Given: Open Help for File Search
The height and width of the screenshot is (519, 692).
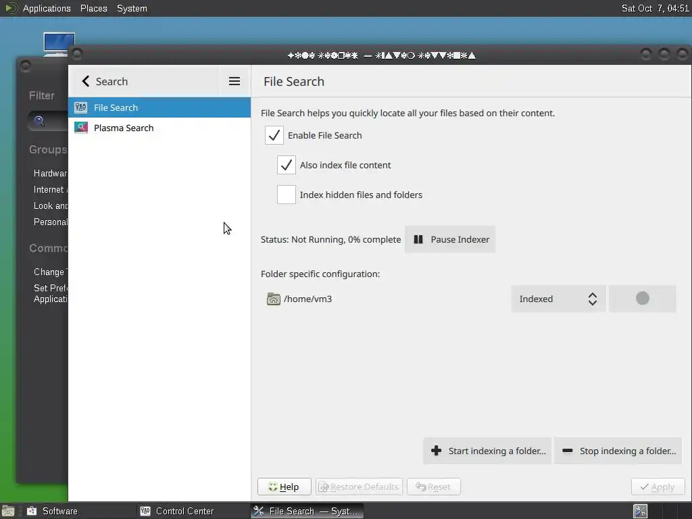Looking at the screenshot, I should tap(285, 487).
